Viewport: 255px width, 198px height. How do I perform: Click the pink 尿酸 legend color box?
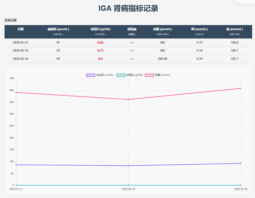tap(149, 75)
